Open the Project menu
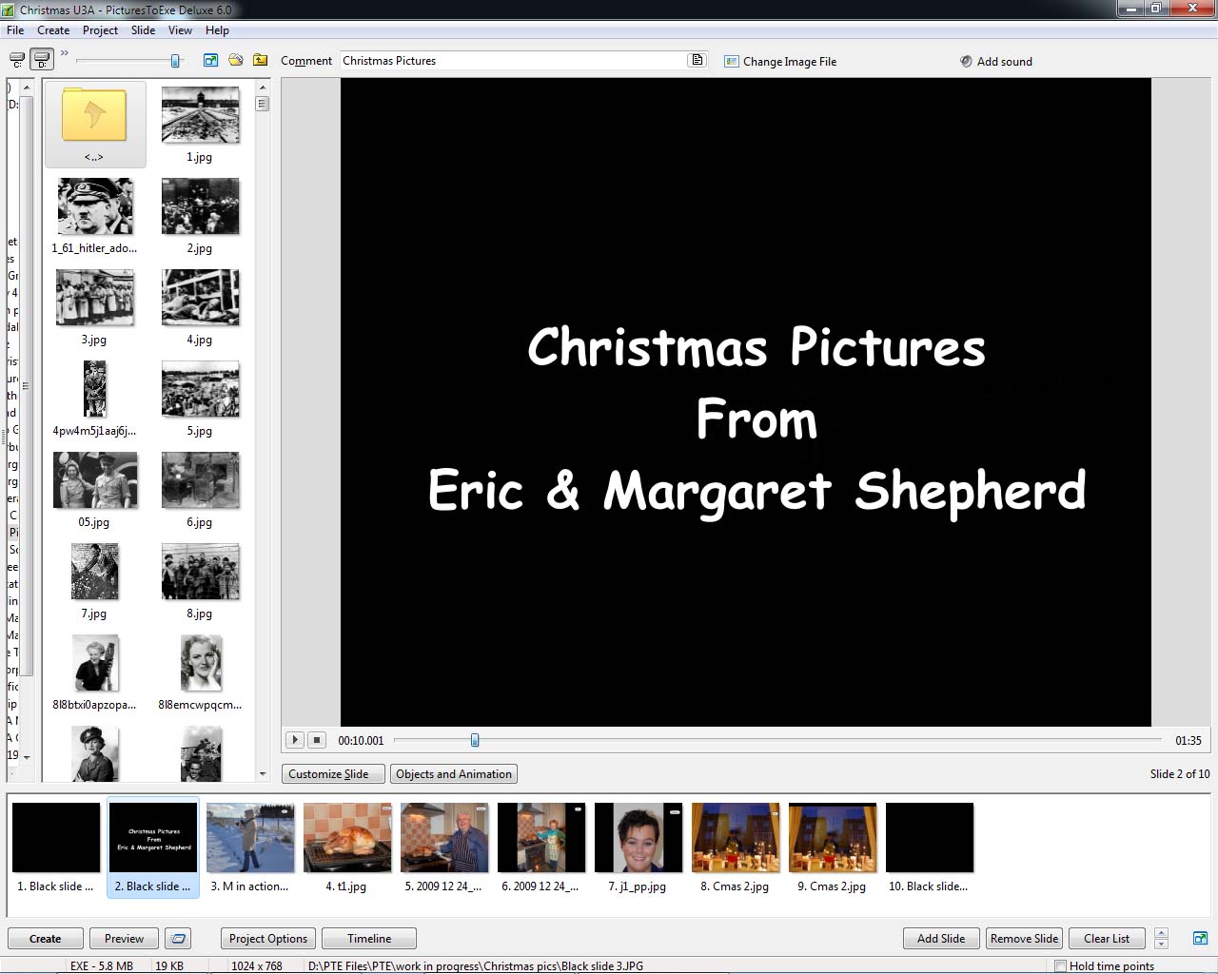Image resolution: width=1218 pixels, height=974 pixels. click(x=100, y=30)
